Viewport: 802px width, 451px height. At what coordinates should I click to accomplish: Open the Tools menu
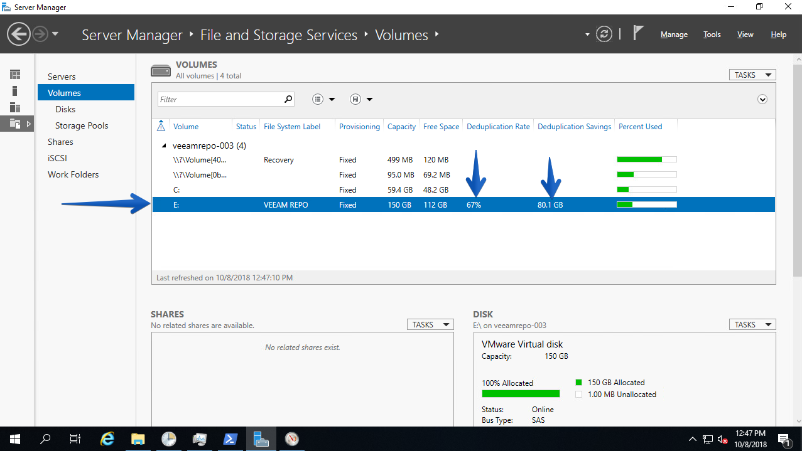pyautogui.click(x=712, y=34)
